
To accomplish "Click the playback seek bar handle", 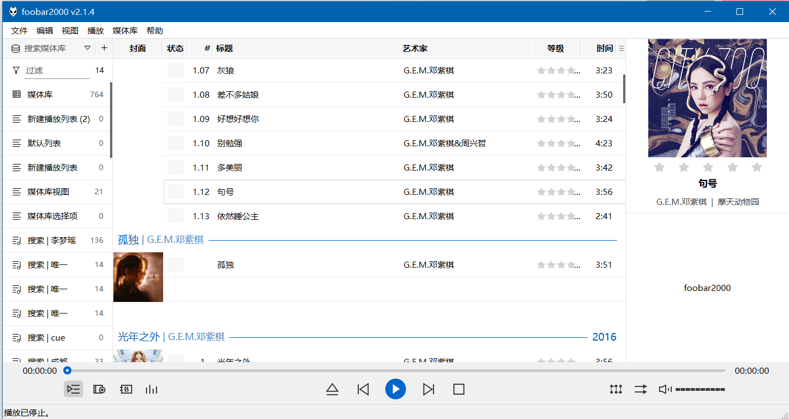I will pyautogui.click(x=67, y=370).
